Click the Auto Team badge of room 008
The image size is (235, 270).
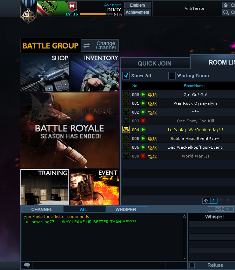[152, 156]
